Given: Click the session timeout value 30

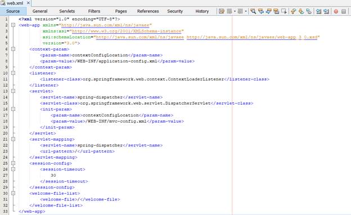Looking at the screenshot, I should point(53,176).
